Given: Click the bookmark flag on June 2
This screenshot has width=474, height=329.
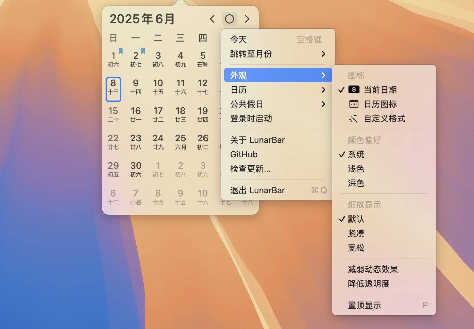Looking at the screenshot, I should tap(143, 50).
